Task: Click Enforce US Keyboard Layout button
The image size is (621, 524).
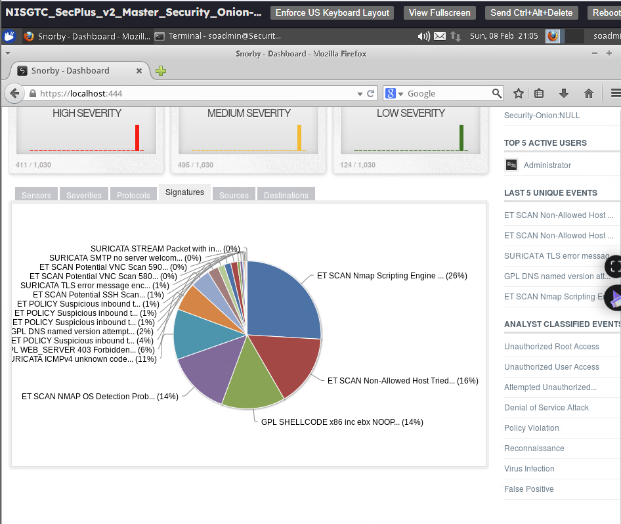Action: click(332, 12)
